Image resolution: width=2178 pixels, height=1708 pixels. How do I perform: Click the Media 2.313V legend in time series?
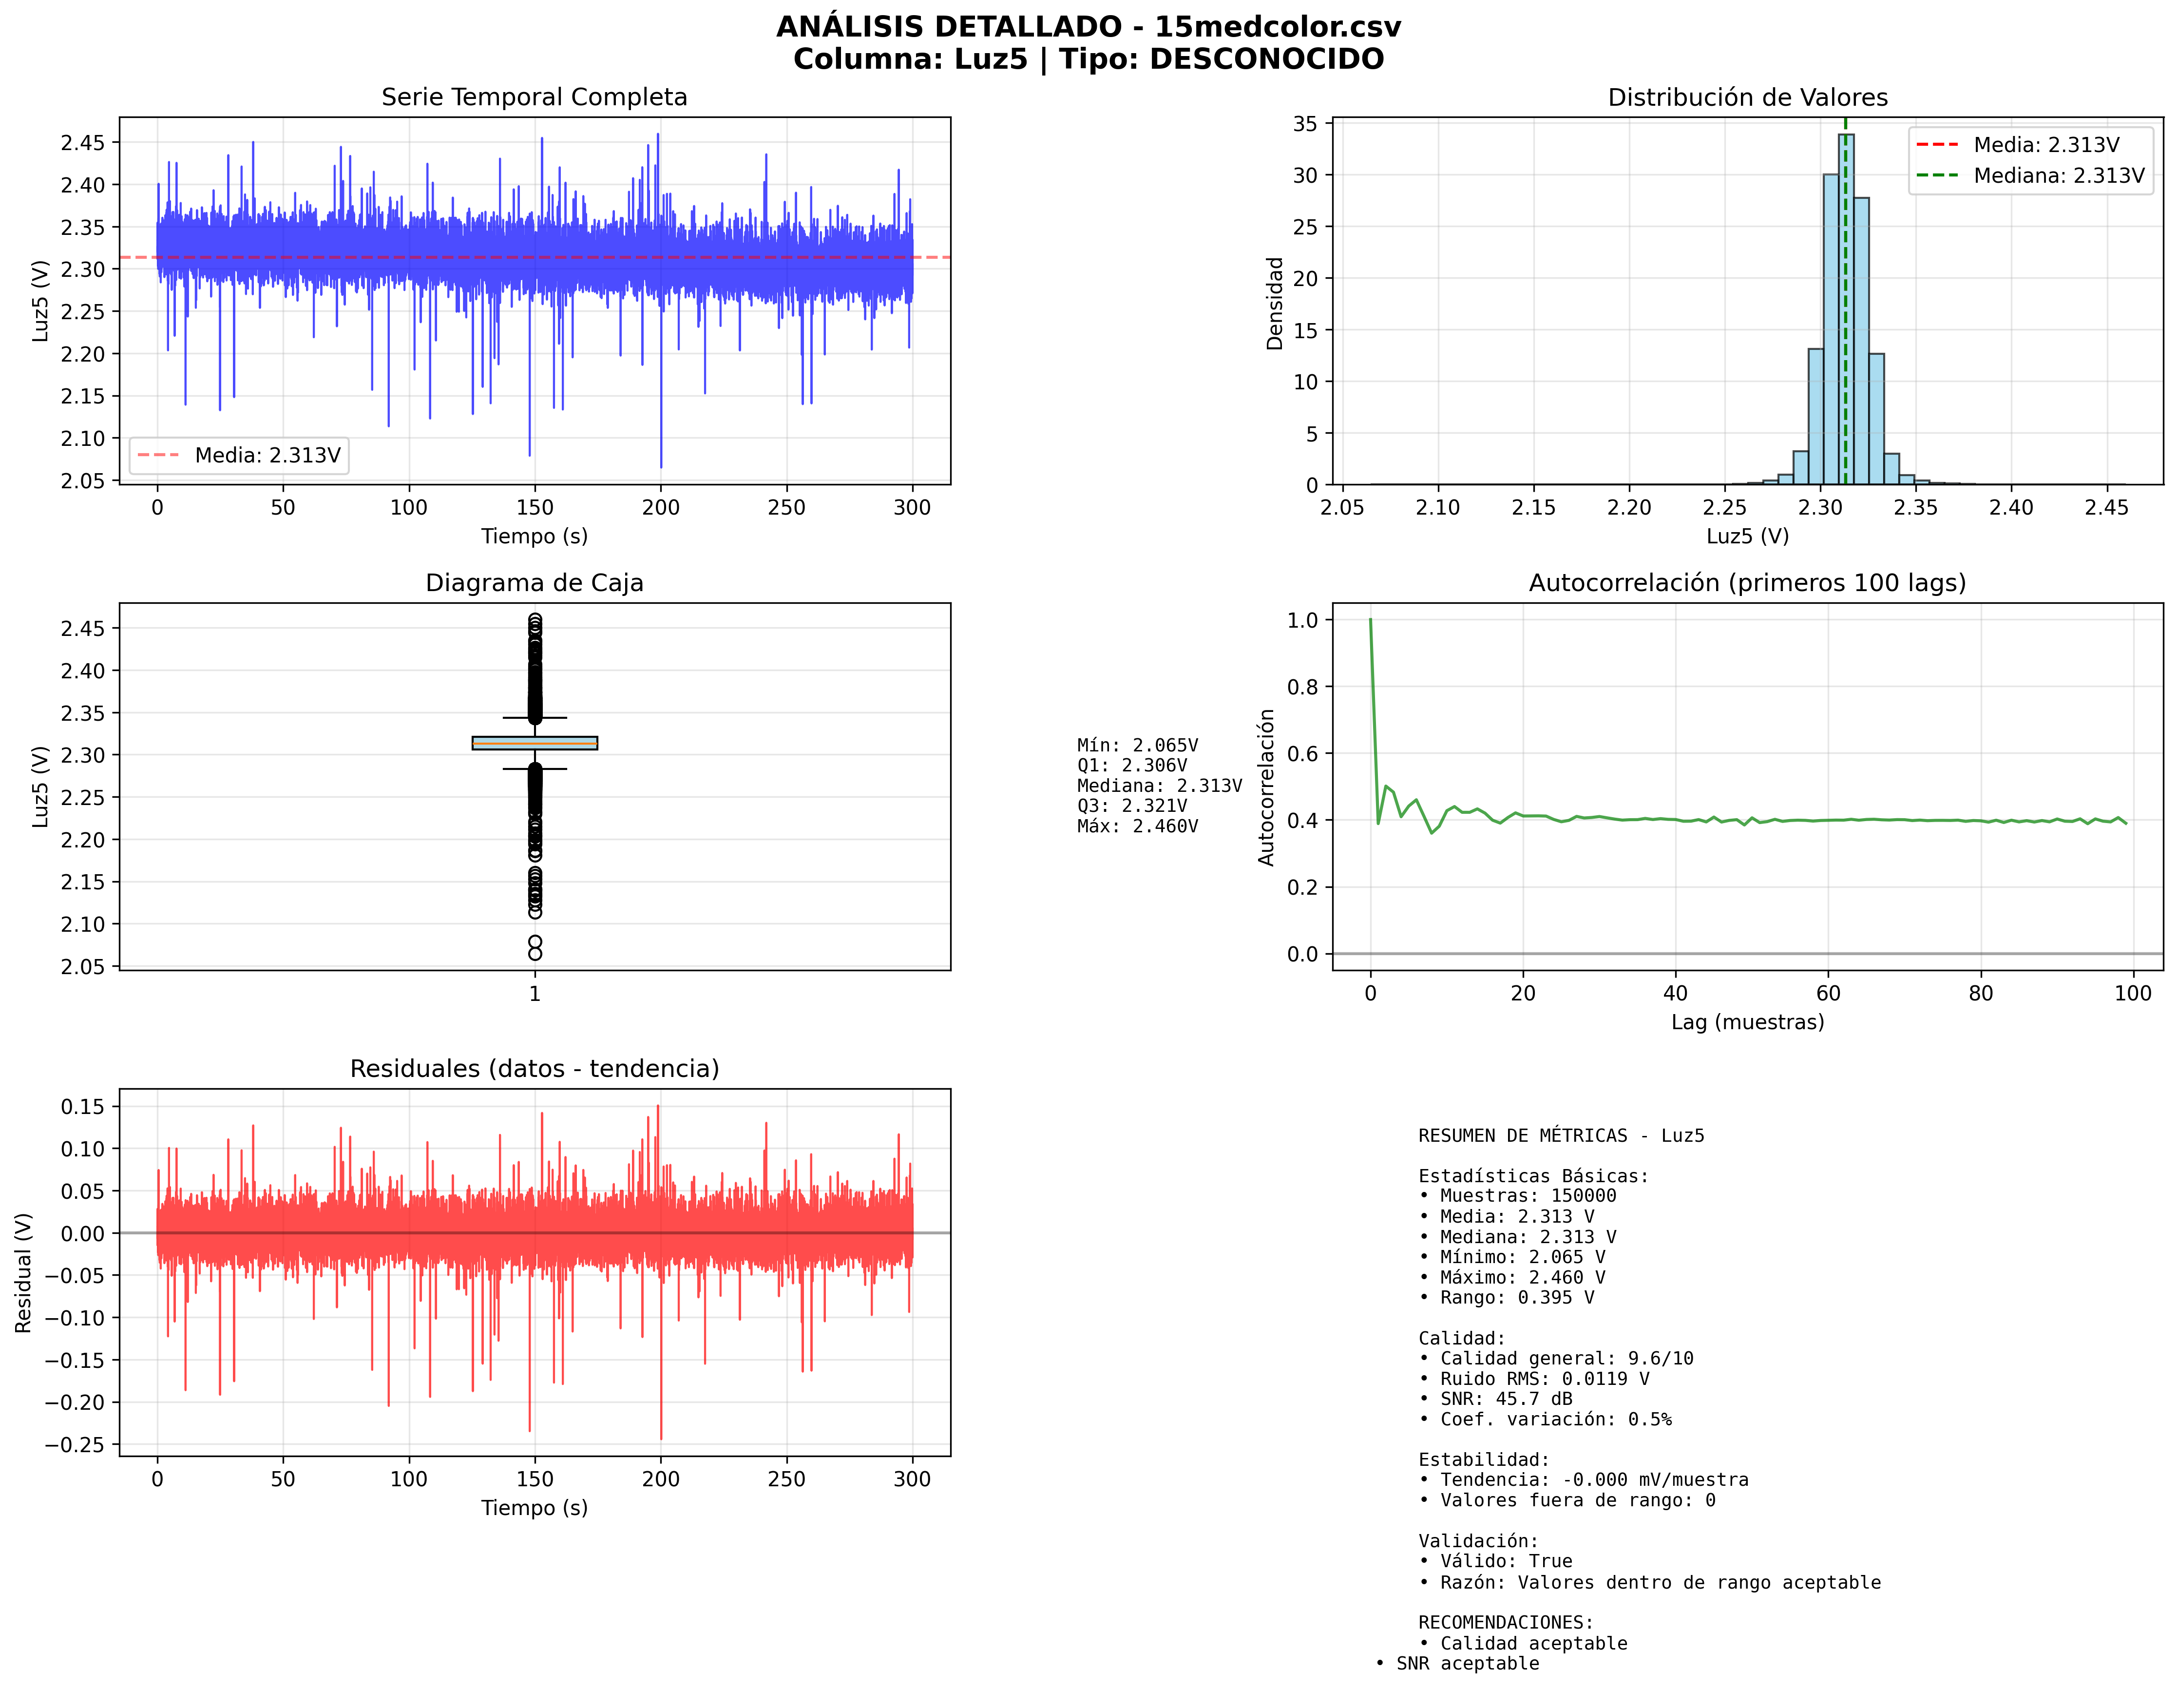tap(239, 456)
